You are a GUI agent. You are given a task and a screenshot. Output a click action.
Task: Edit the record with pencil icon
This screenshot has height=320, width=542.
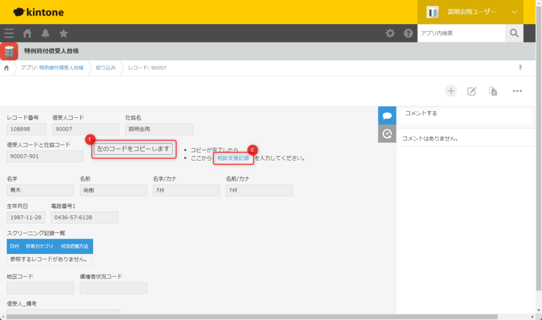pos(472,91)
